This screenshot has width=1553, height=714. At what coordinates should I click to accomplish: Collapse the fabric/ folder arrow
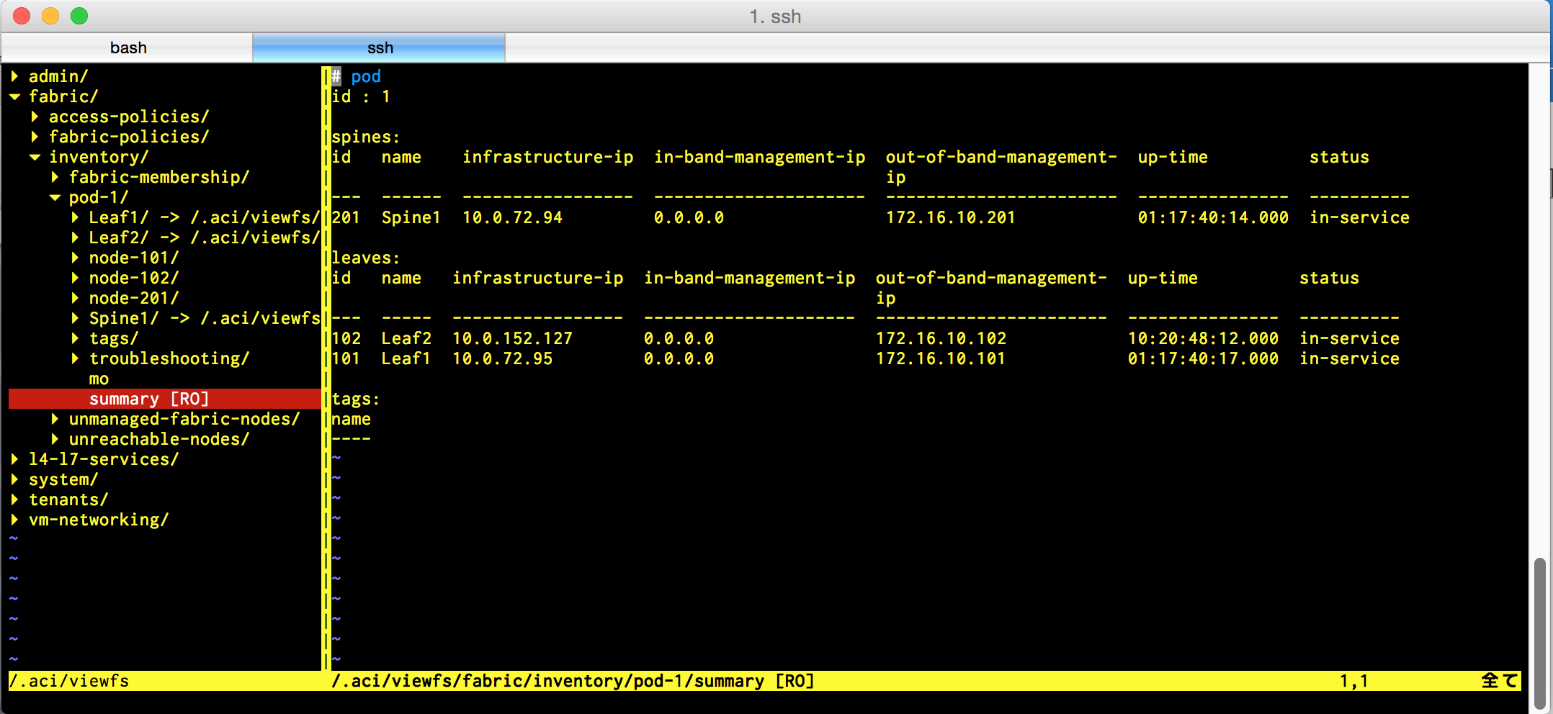pyautogui.click(x=14, y=96)
